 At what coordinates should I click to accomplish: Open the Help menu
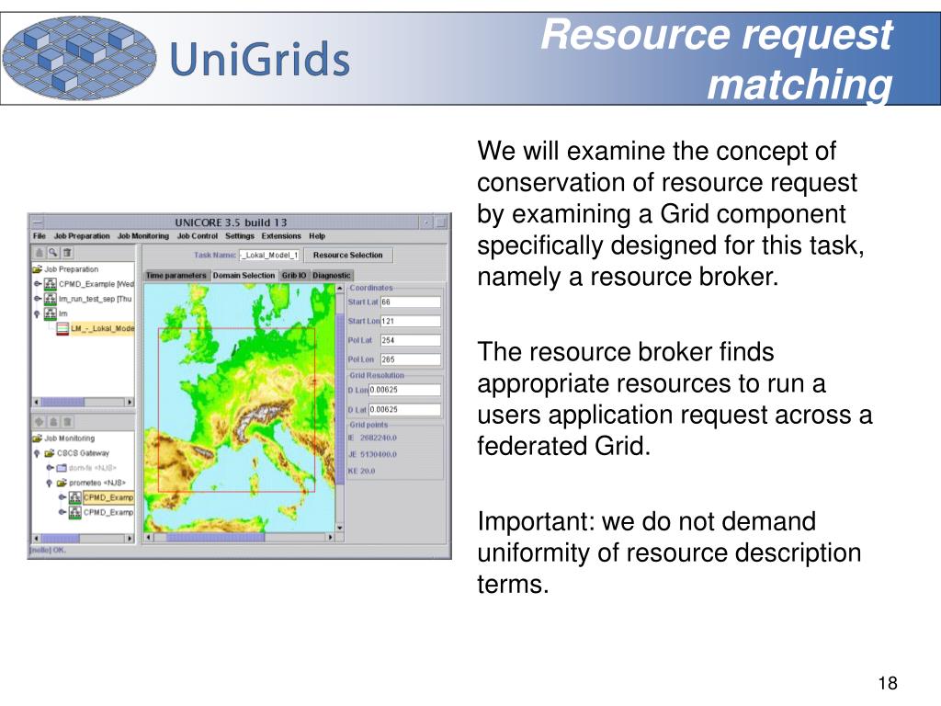(317, 236)
